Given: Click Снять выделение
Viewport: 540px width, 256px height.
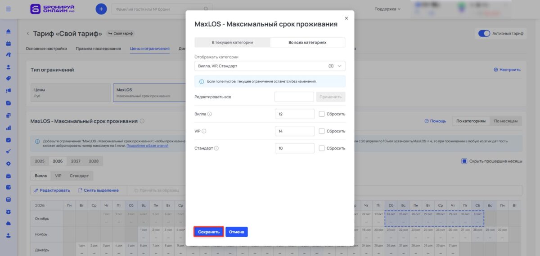Looking at the screenshot, I should pos(99,190).
